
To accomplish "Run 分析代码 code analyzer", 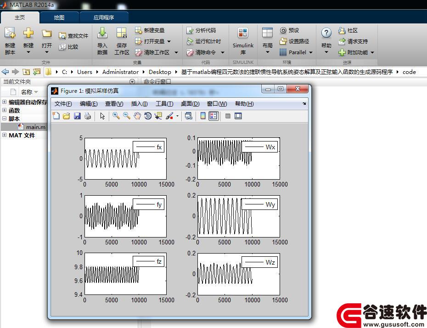I will tap(201, 30).
